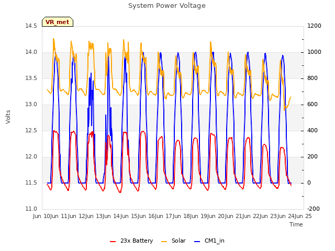Click the 10Jun date tick label
335x251 pixels.
click(x=51, y=216)
